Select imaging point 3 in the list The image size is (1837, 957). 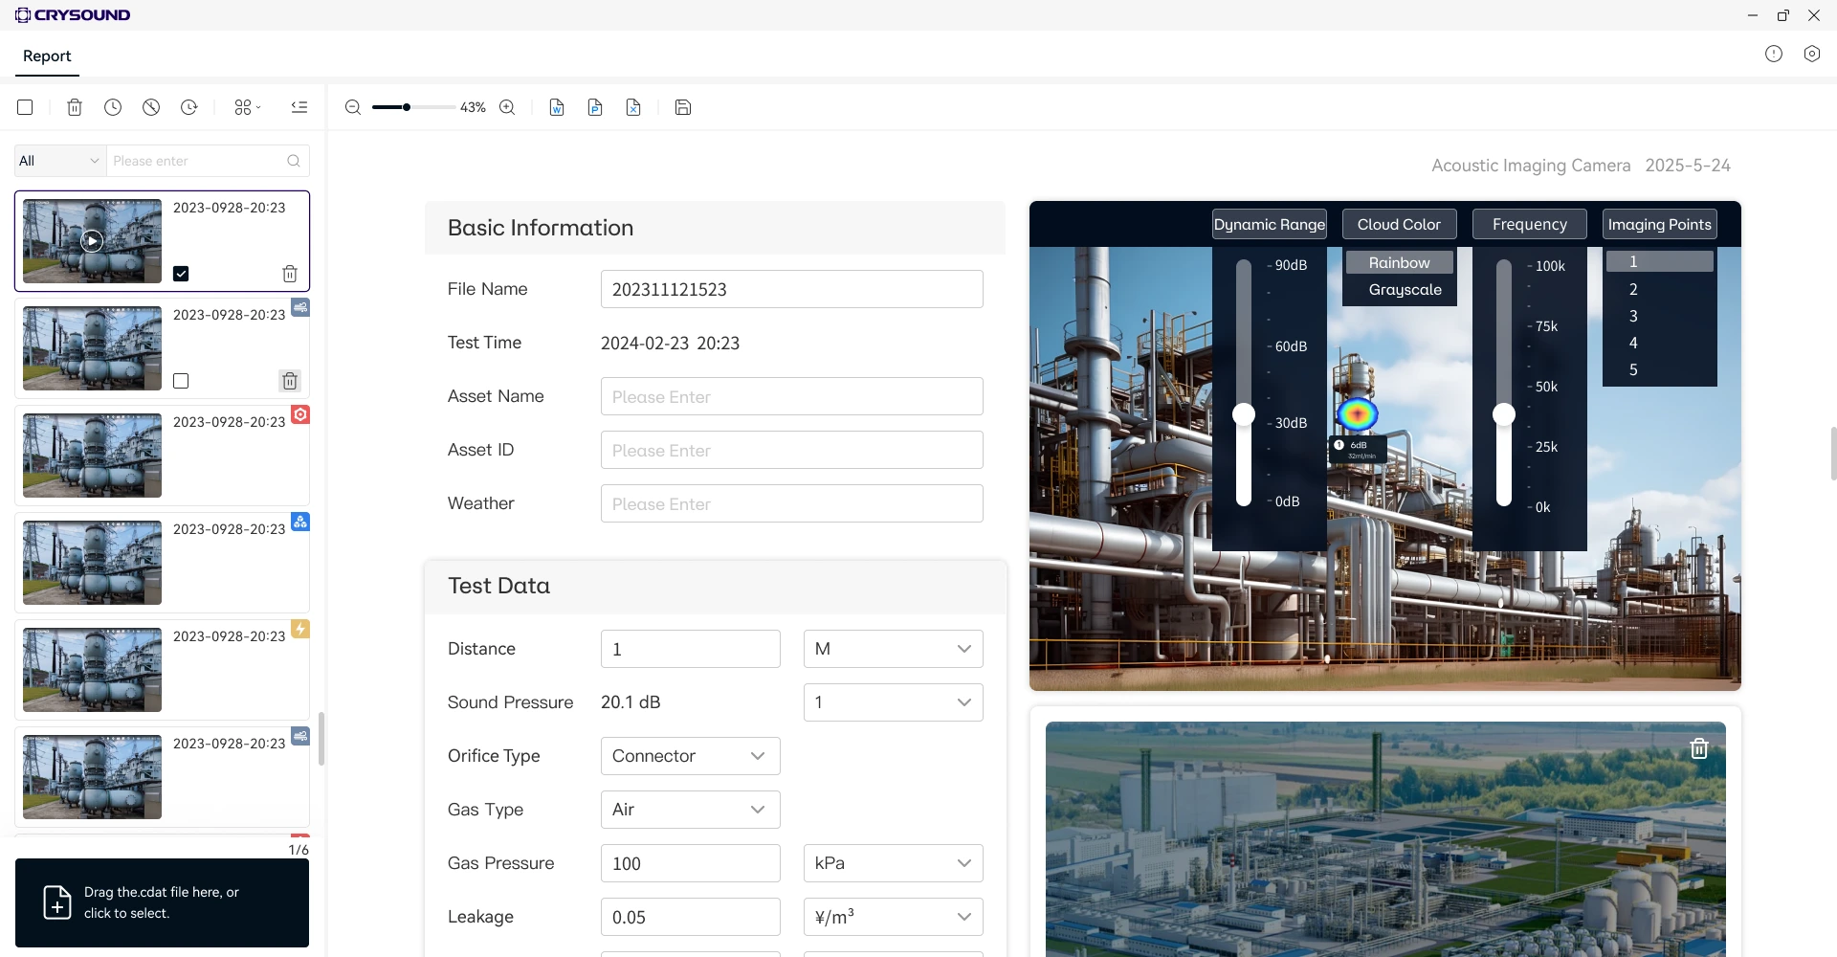(1633, 316)
